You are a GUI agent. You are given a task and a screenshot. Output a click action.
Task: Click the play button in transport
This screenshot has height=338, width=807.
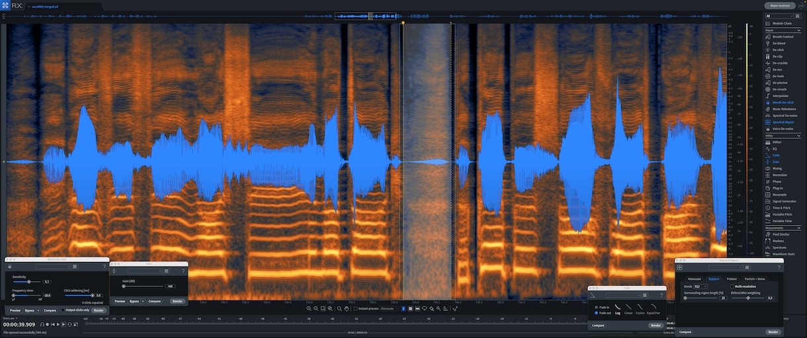(58, 324)
